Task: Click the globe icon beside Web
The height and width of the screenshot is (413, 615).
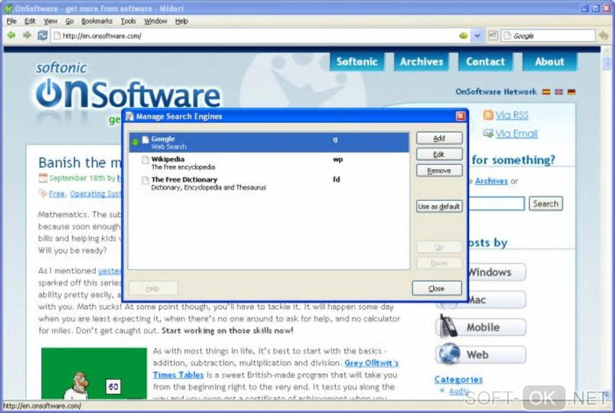Action: click(x=449, y=353)
